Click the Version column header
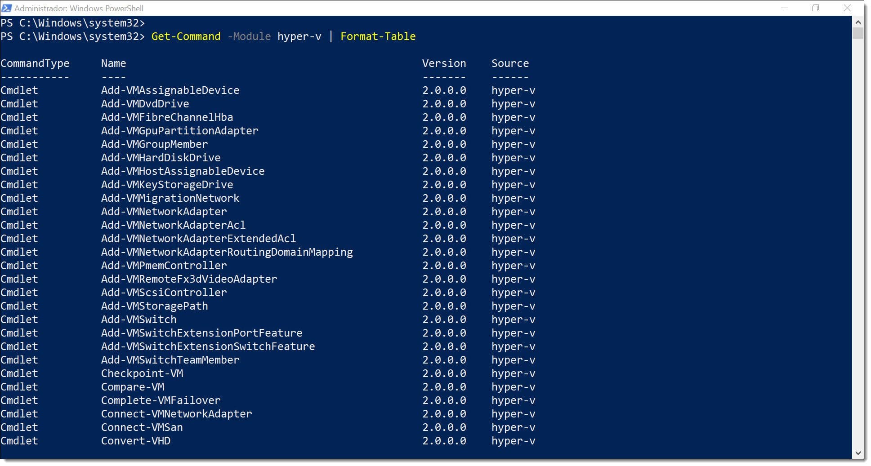This screenshot has height=466, width=871. point(444,63)
